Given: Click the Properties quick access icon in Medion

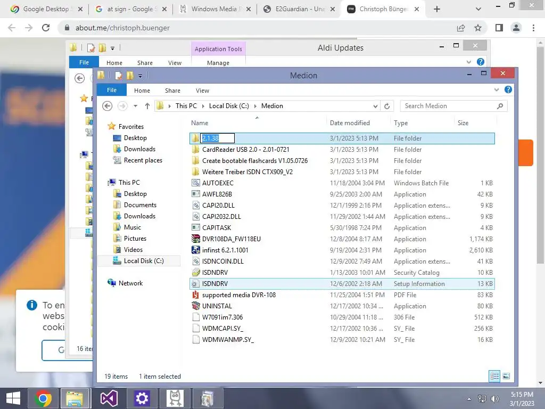Looking at the screenshot, I should tap(118, 76).
